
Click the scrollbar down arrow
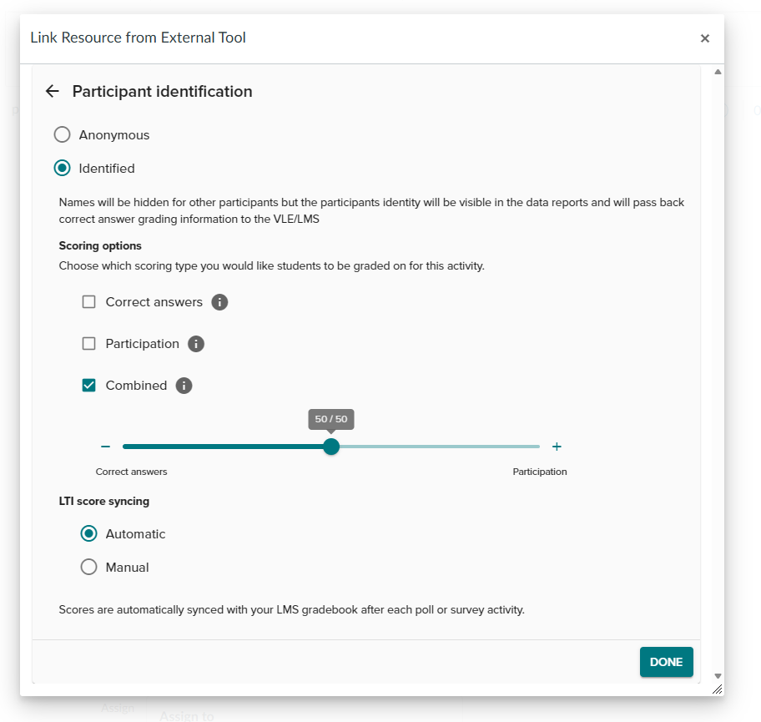(x=718, y=676)
